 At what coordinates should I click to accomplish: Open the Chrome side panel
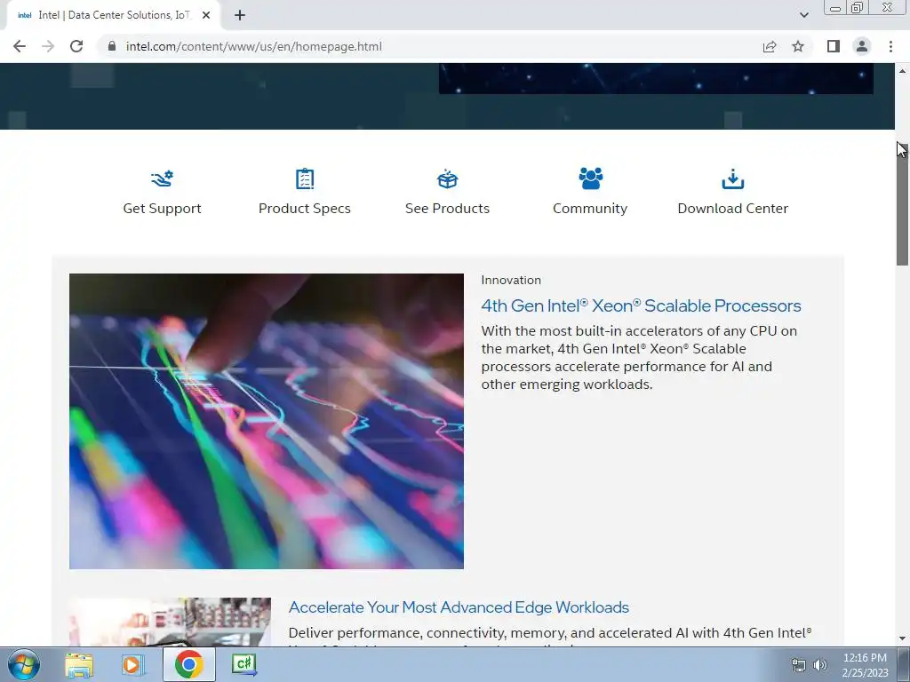pos(834,46)
